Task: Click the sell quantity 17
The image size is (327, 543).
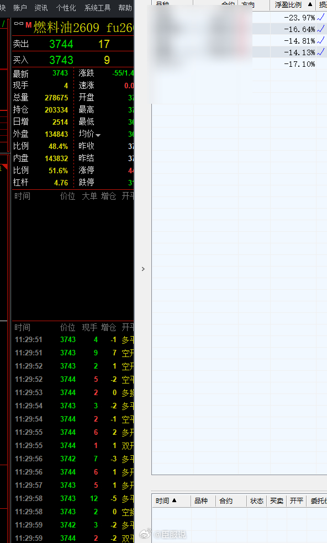Action: click(104, 44)
